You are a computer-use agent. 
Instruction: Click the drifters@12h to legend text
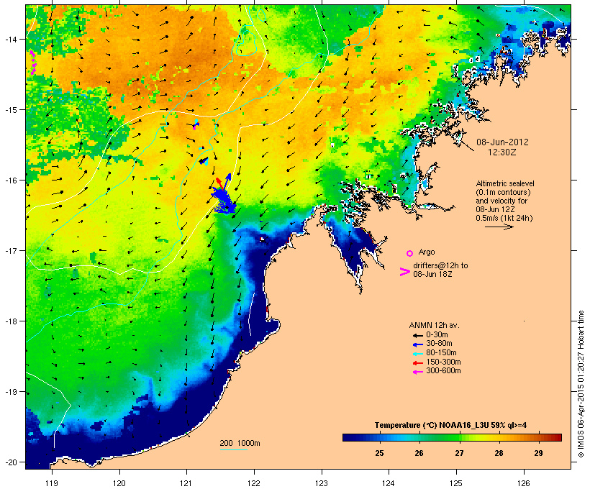click(440, 265)
